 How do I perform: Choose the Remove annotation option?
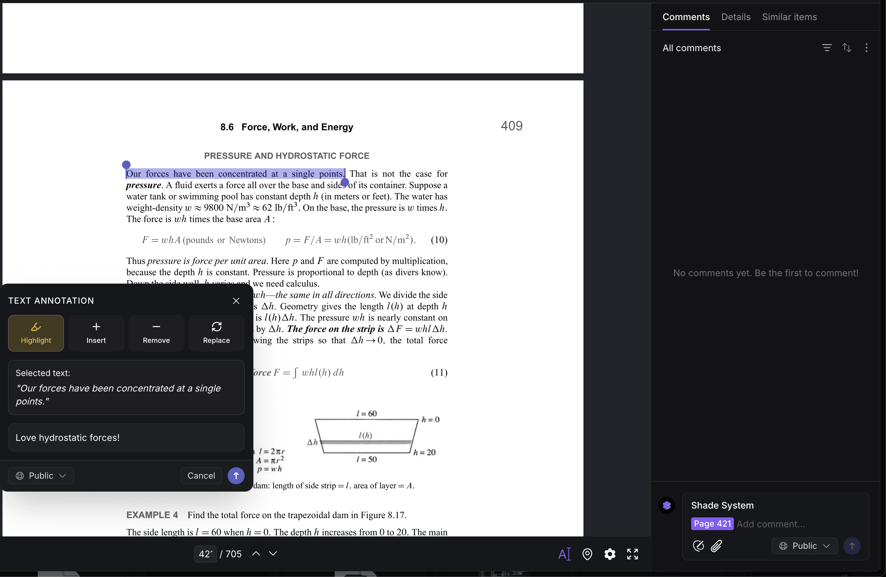click(156, 333)
